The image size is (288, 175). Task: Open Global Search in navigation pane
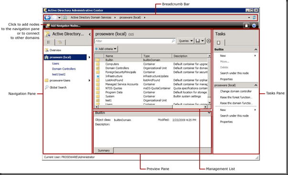(56, 87)
